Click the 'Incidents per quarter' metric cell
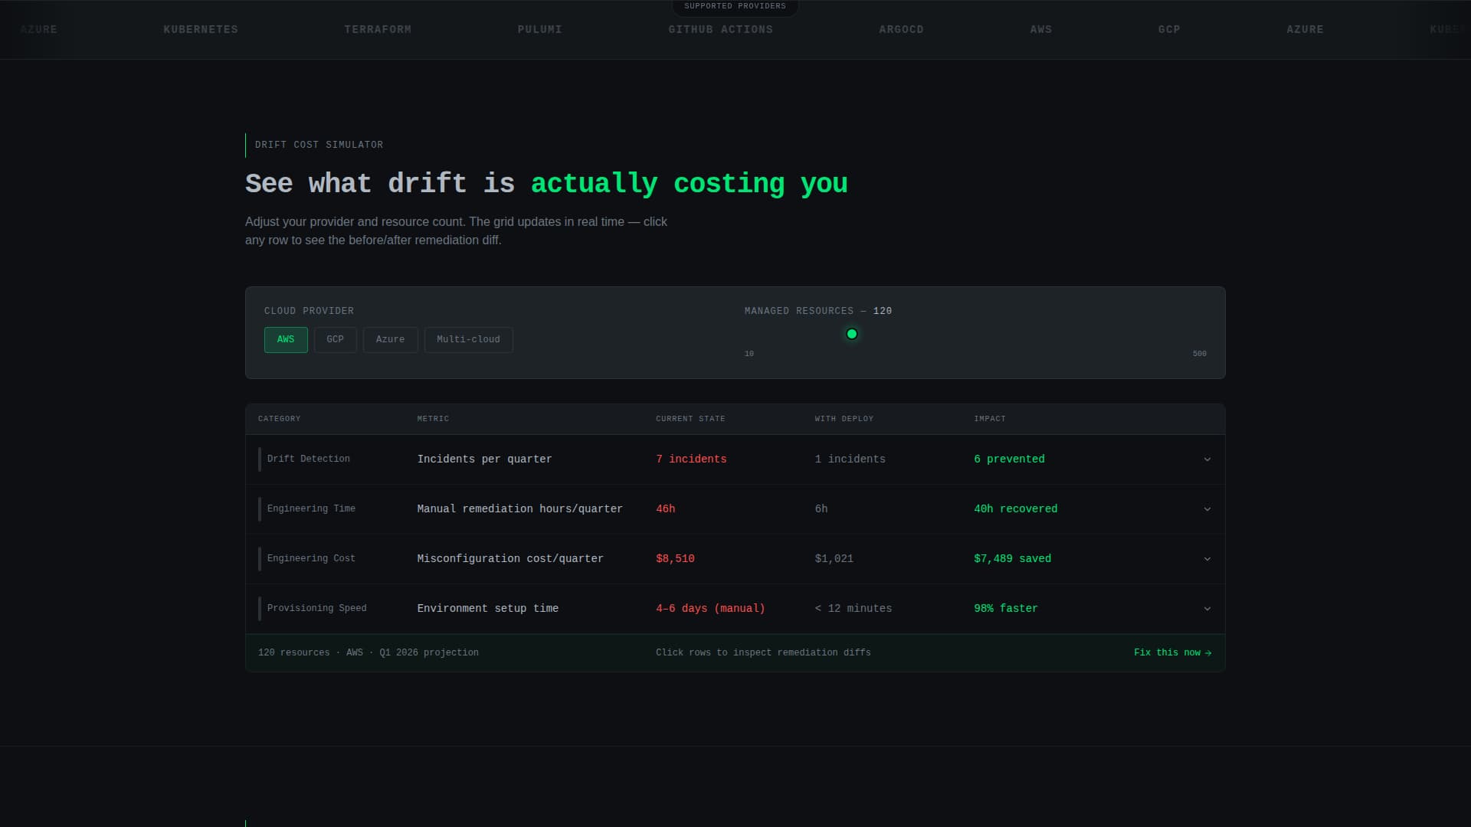 tap(484, 459)
